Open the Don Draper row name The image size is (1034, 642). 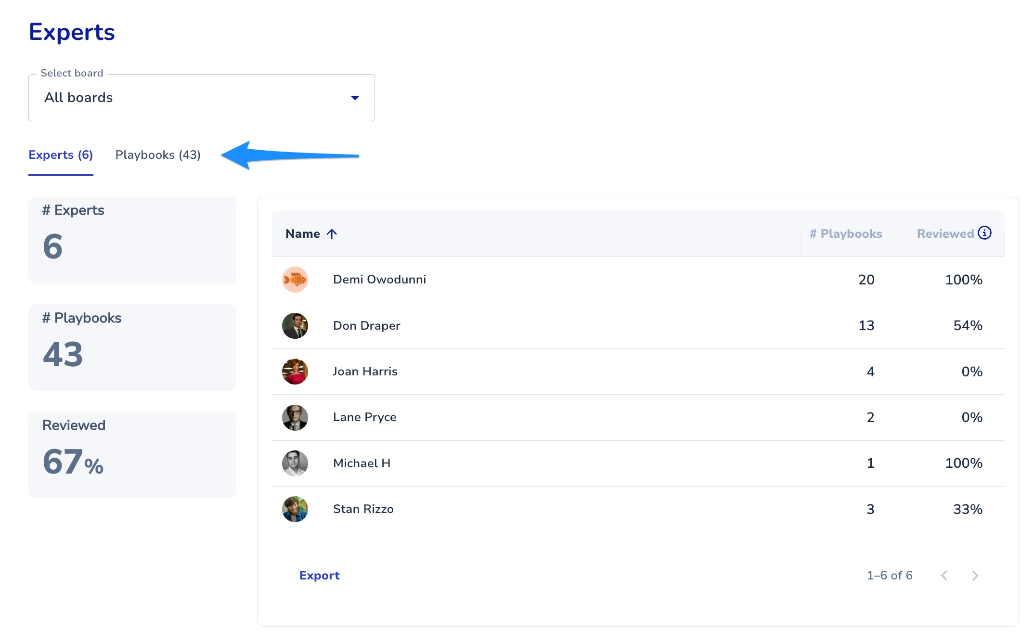pos(366,326)
